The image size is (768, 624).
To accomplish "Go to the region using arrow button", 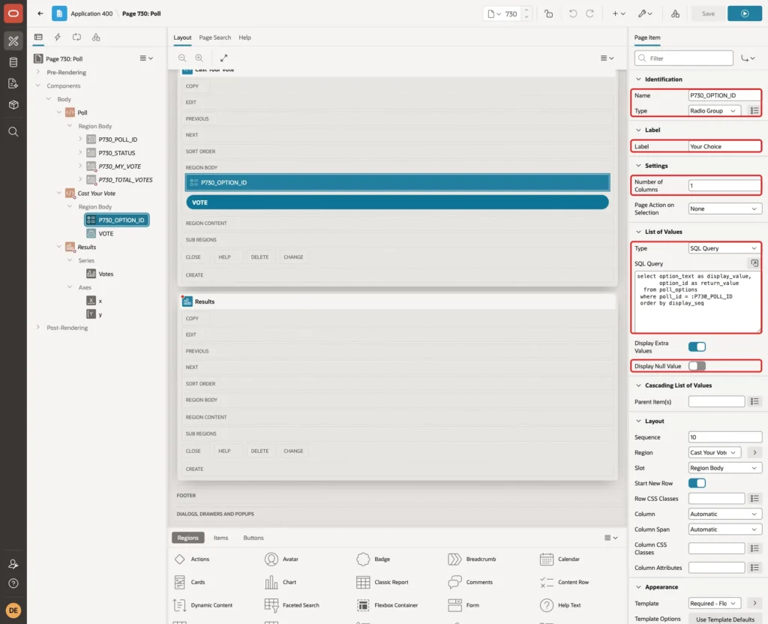I will point(754,452).
